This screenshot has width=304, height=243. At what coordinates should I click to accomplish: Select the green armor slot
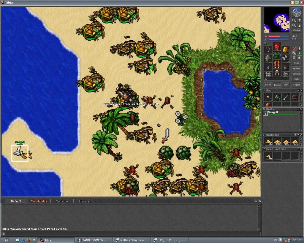coord(277,55)
